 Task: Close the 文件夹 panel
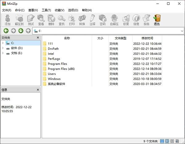point(38,37)
